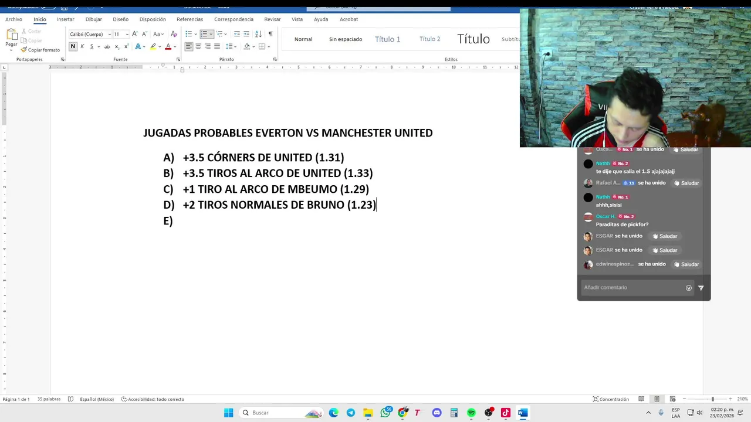Screen dimensions: 751x422
Task: Apply yellow highlight color
Action: (x=153, y=46)
